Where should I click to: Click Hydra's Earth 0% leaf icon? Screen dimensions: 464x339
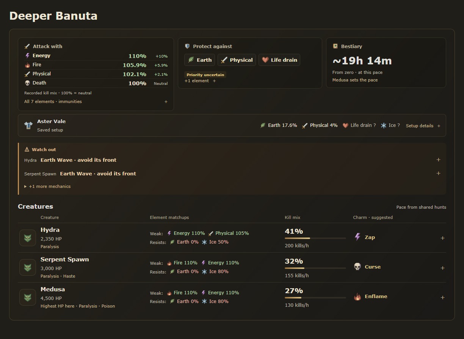[172, 242]
